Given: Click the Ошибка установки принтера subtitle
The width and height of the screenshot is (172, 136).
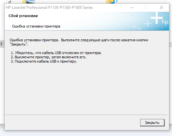Looking at the screenshot, I should tap(36, 27).
